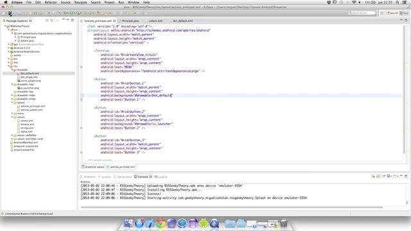Select the Console view tab

143,177
